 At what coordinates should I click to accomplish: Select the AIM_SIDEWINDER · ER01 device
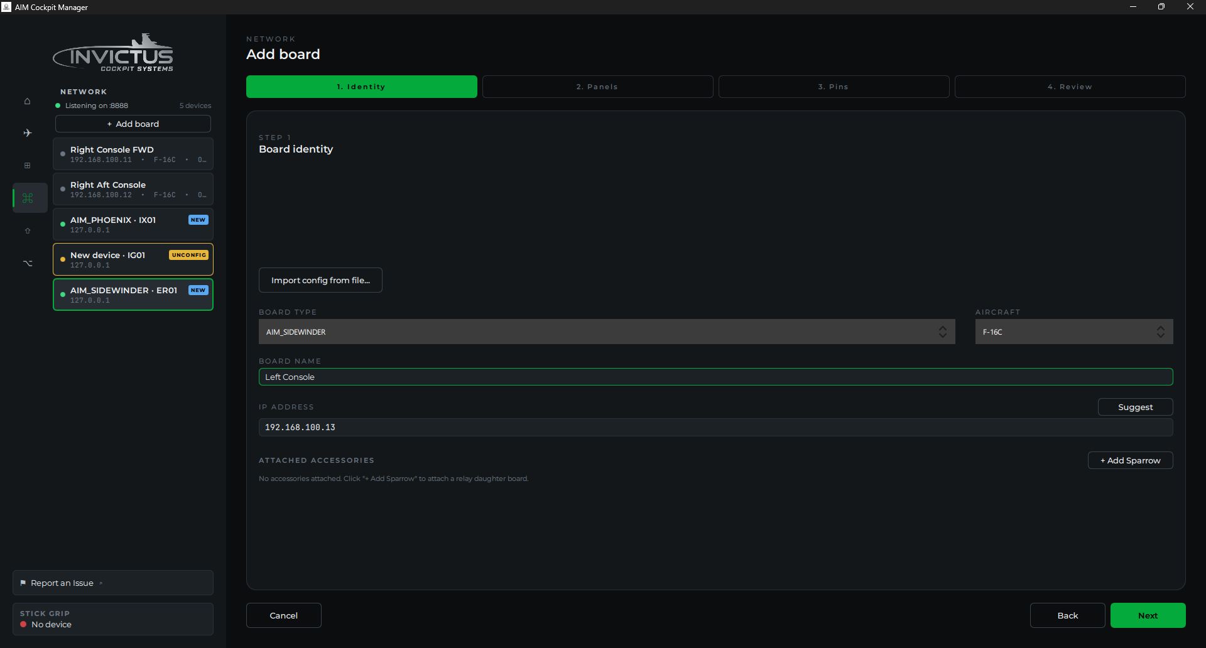point(133,294)
